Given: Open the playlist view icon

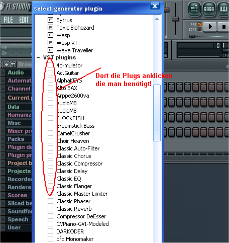Looking at the screenshot, I should coord(194,9).
